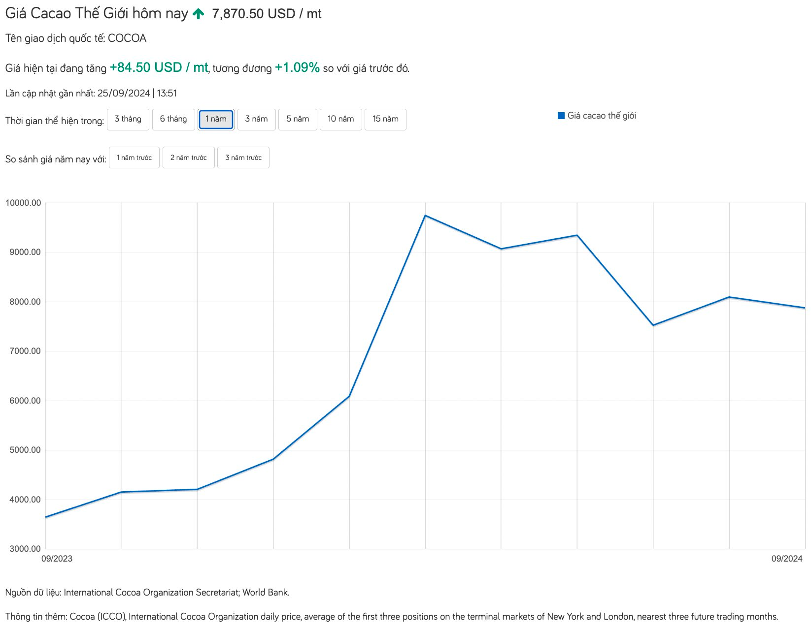Click the chart's highest peak point near 9700
Viewport: 811px width, 630px height.
[x=425, y=216]
